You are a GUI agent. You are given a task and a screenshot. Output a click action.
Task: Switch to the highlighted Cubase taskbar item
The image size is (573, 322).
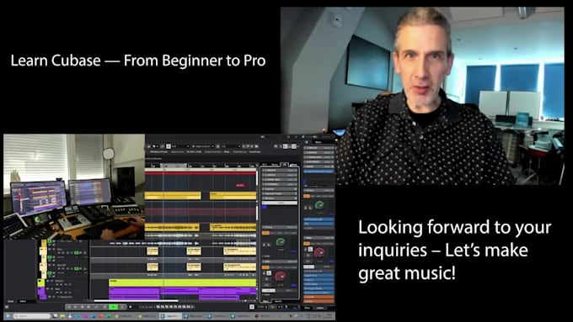click(170, 316)
